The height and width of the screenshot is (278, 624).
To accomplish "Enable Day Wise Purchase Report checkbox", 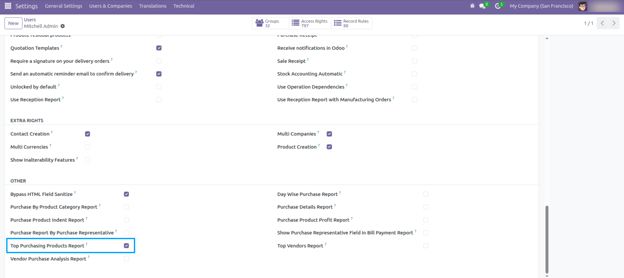I will pyautogui.click(x=426, y=194).
